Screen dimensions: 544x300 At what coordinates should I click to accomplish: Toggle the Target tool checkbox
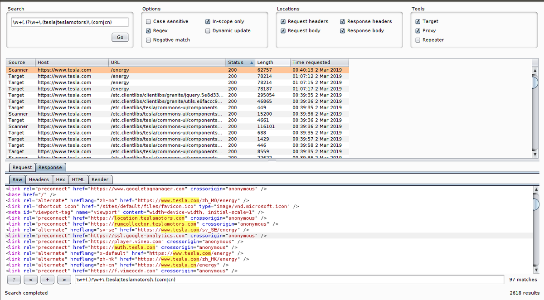(418, 21)
